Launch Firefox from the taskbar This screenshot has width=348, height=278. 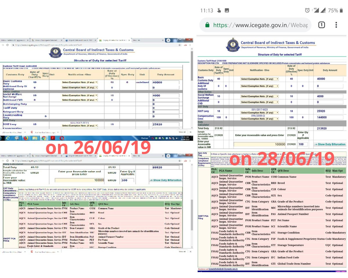pos(26,138)
